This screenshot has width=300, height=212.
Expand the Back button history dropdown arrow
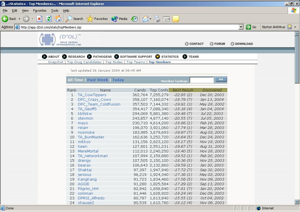pos(19,19)
